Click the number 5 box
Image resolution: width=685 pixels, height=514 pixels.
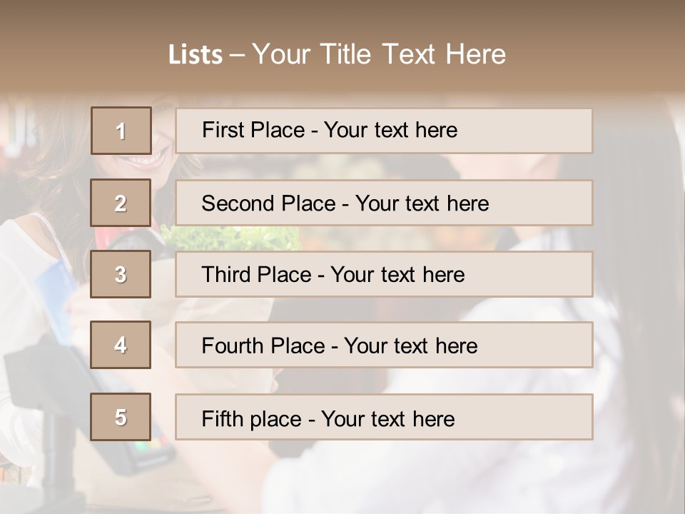point(121,417)
